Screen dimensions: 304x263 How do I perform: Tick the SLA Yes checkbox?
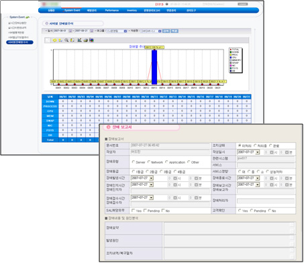point(134,211)
